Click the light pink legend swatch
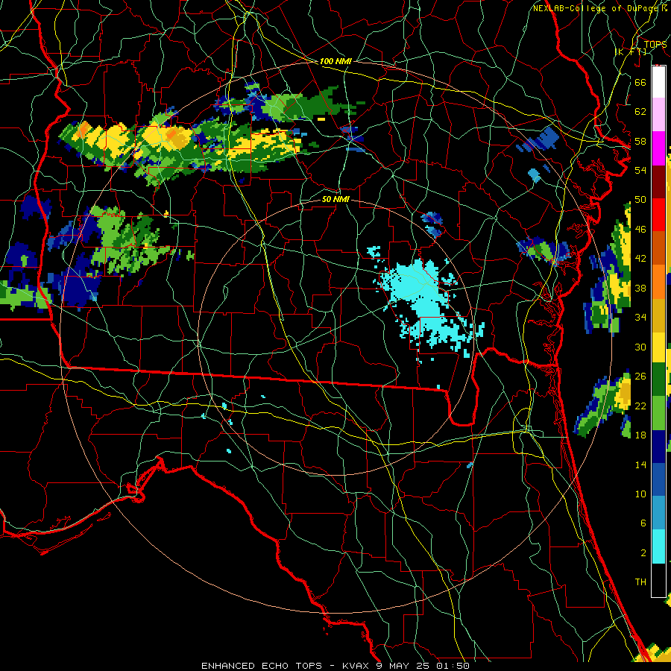This screenshot has width=671, height=671. point(658,115)
